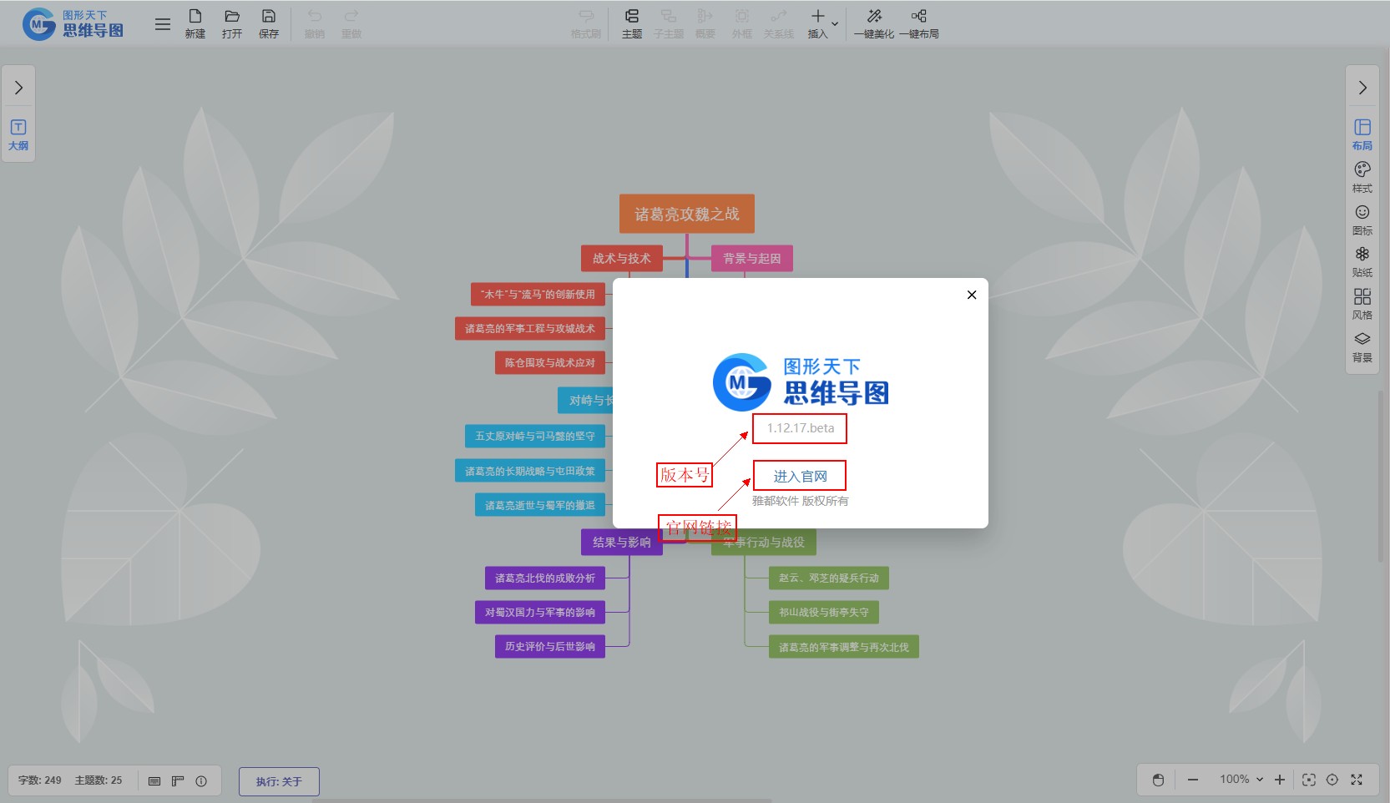Close the about dialog with the X

971,295
